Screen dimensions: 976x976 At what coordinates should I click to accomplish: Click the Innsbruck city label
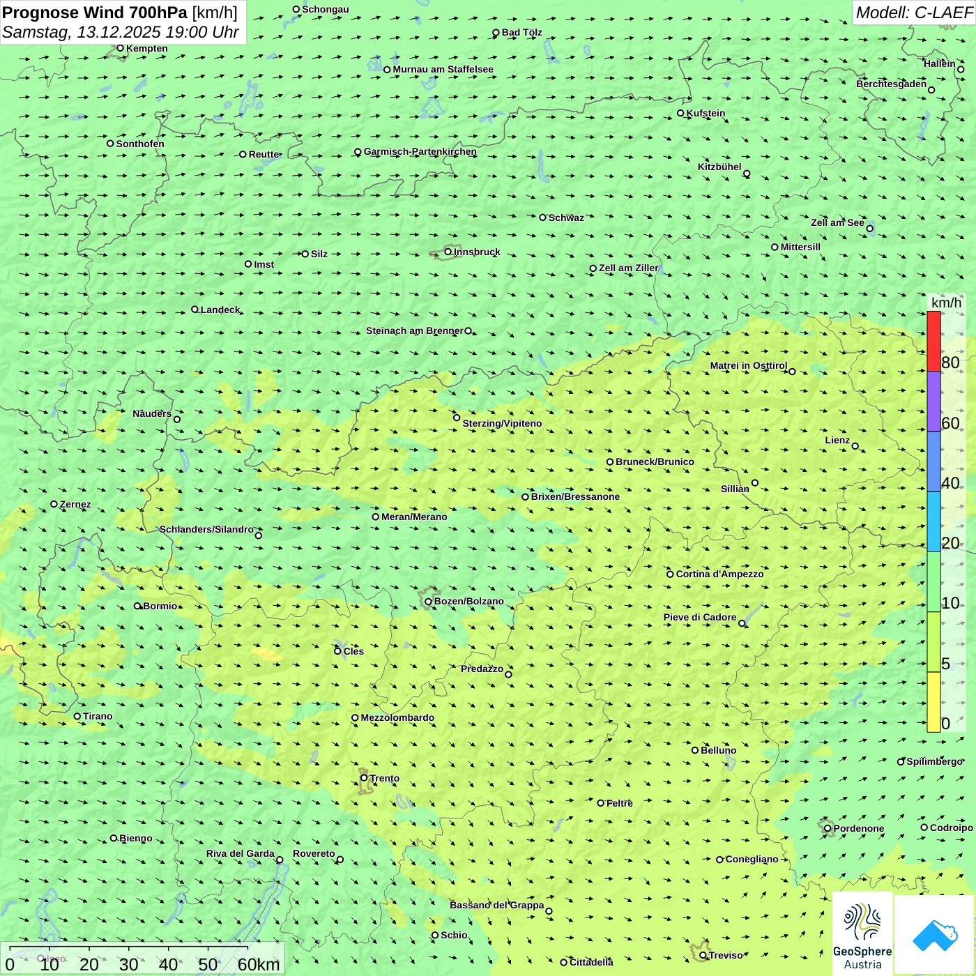477,252
